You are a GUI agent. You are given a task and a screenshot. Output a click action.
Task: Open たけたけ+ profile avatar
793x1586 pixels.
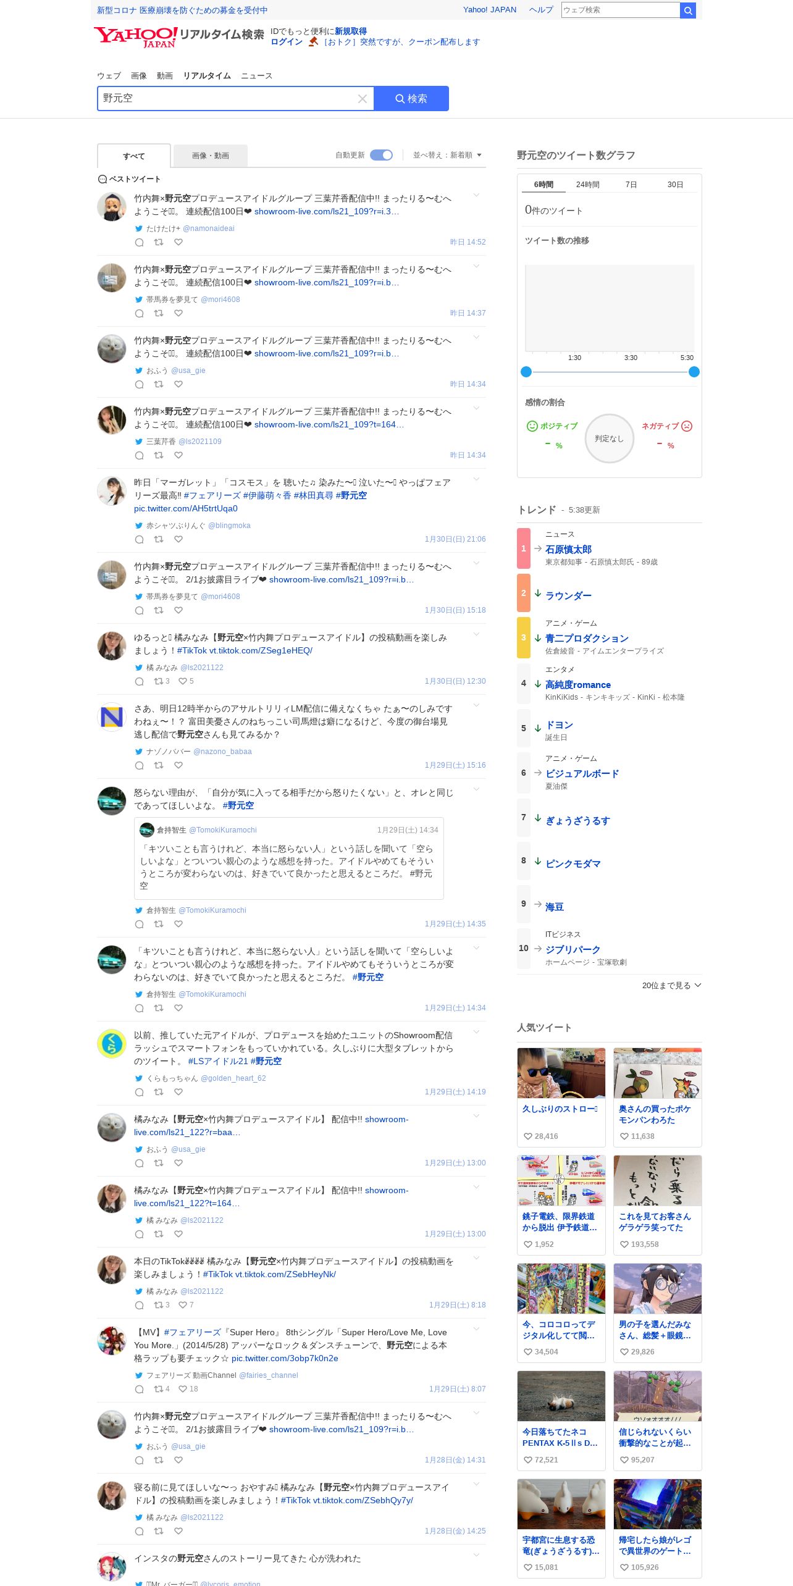(112, 206)
